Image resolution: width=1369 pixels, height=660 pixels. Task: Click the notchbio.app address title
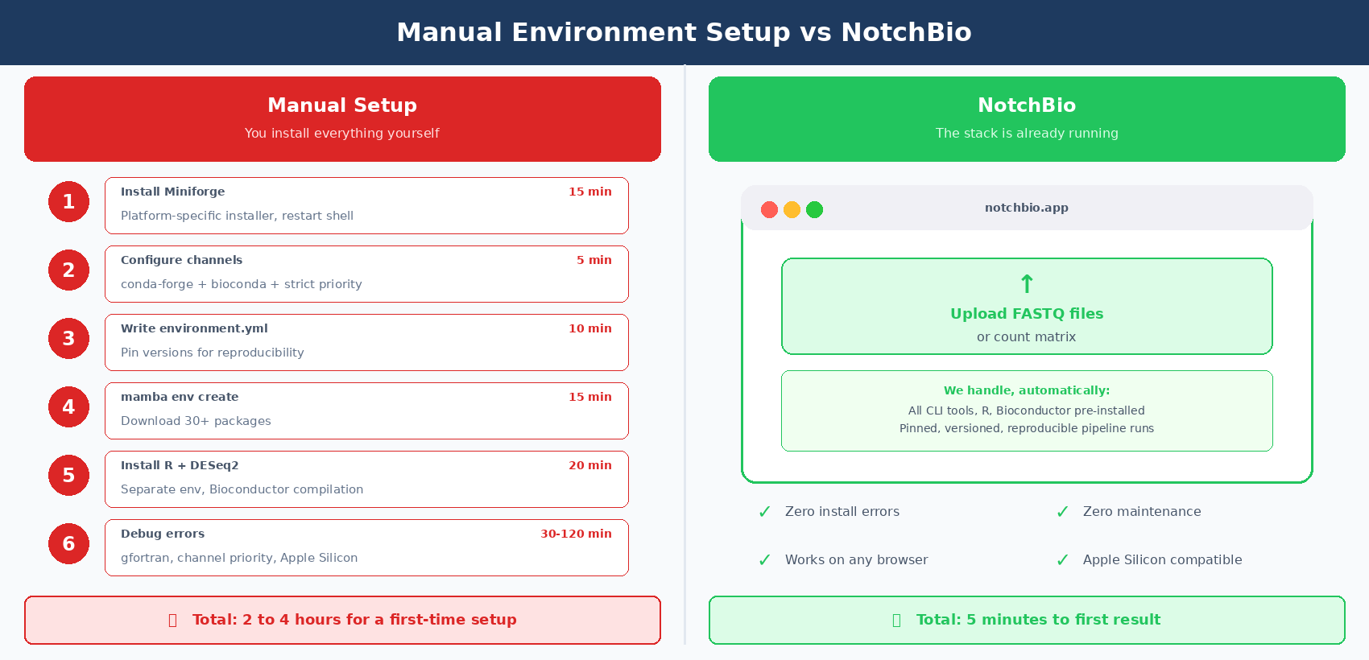pos(1027,208)
